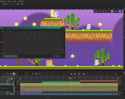The height and width of the screenshot is (99, 125).
Task: Click the current frame number field
Action: tap(21, 74)
